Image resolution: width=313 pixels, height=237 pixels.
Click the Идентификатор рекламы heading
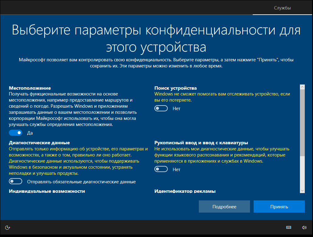click(185, 191)
